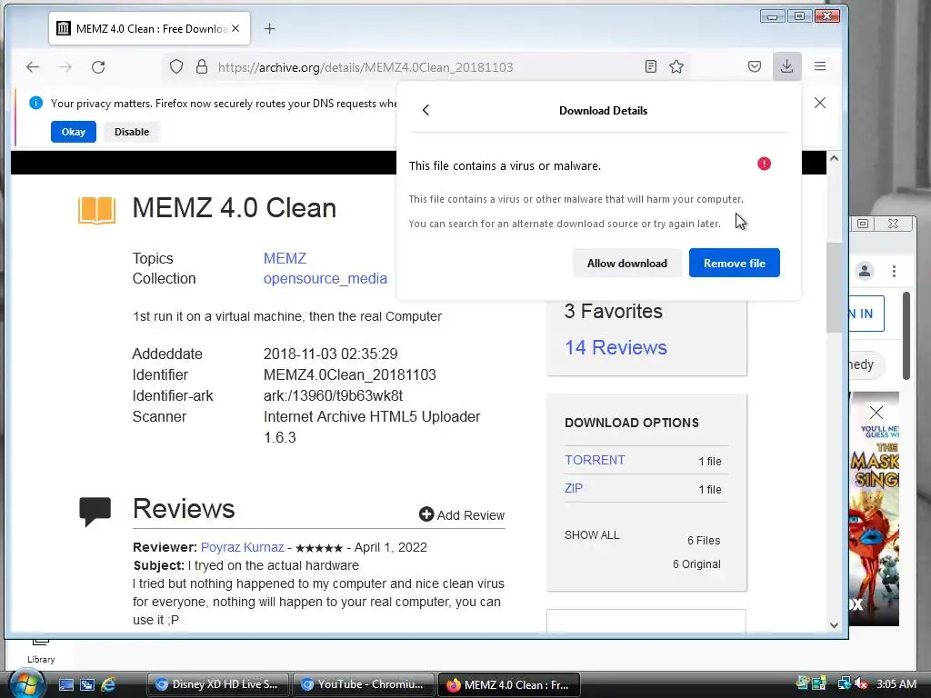Open account icon in background Chromium window
This screenshot has width=931, height=698.
pos(865,271)
